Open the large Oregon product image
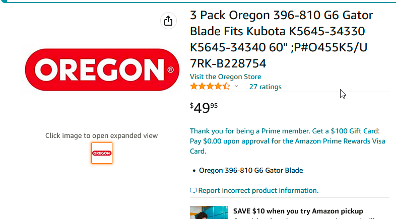396x219 pixels. pos(102,69)
